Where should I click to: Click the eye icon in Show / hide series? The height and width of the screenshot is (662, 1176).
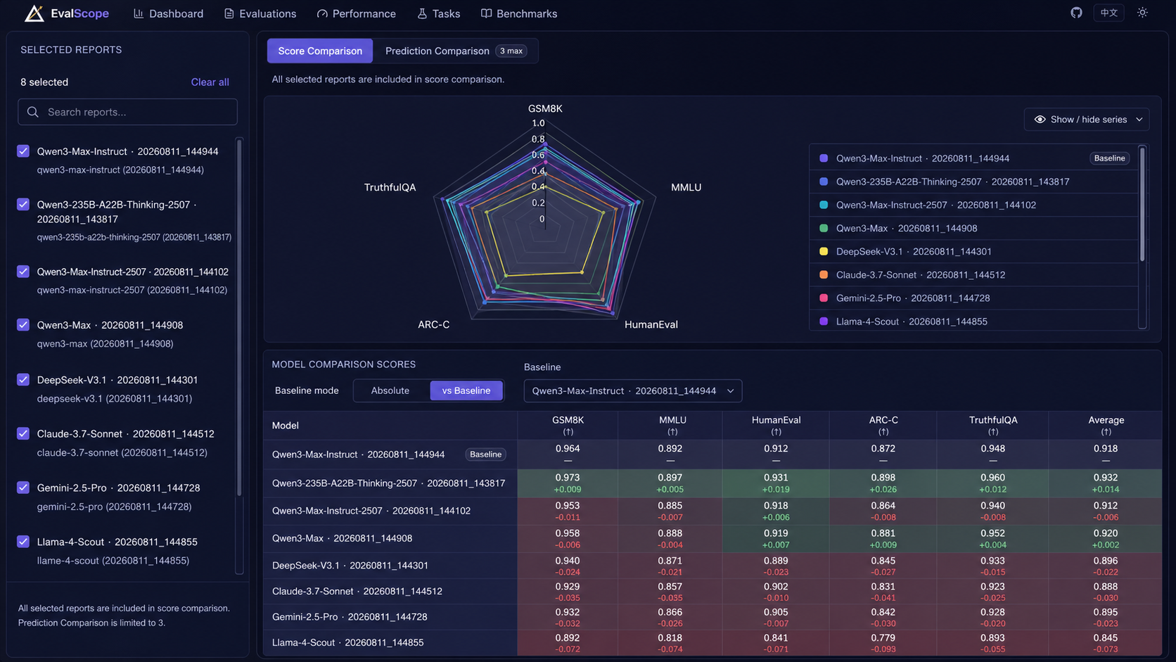[x=1040, y=120]
